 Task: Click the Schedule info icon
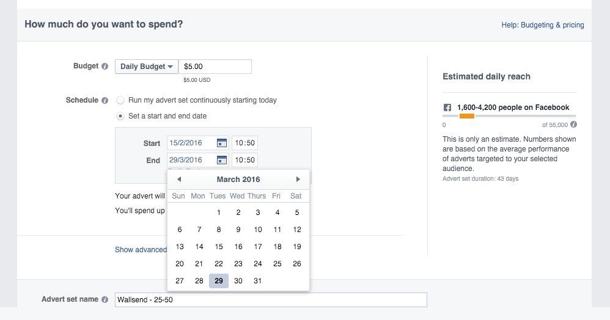coord(105,101)
